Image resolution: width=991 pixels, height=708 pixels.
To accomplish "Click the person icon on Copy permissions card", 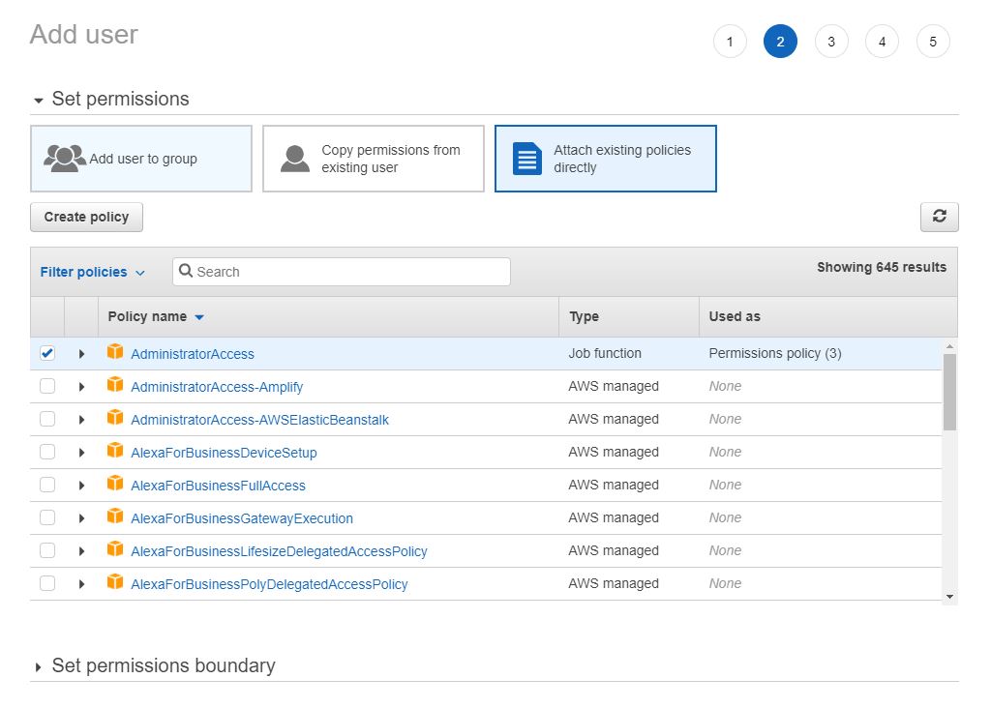I will [x=294, y=159].
